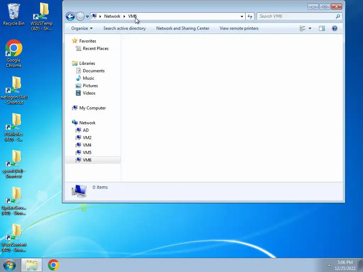This screenshot has width=363, height=272.
Task: Show hidden tray icons arrow
Action: 329,265
